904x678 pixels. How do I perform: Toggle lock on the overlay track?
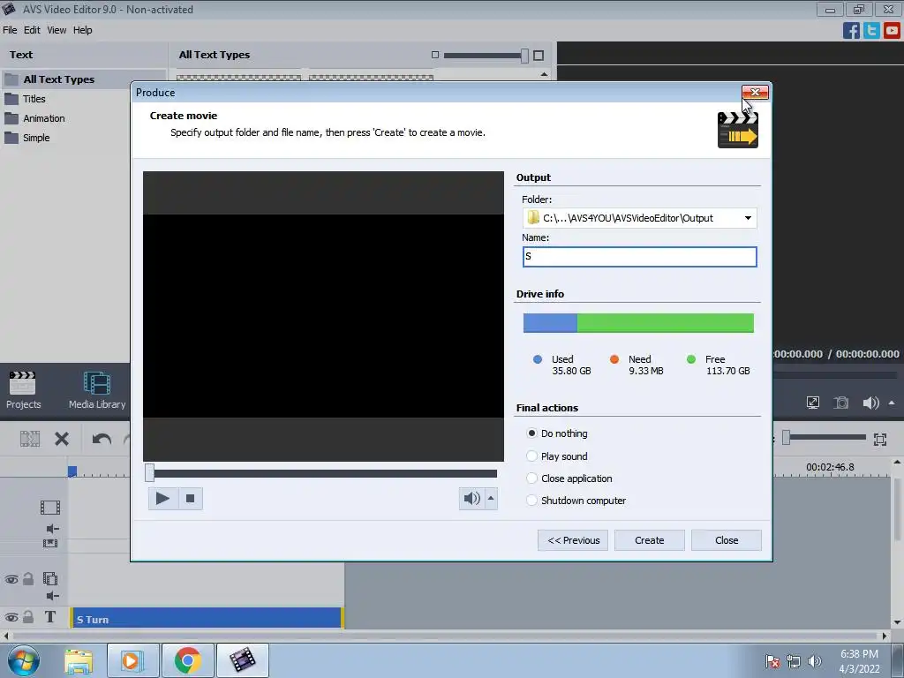tap(27, 579)
